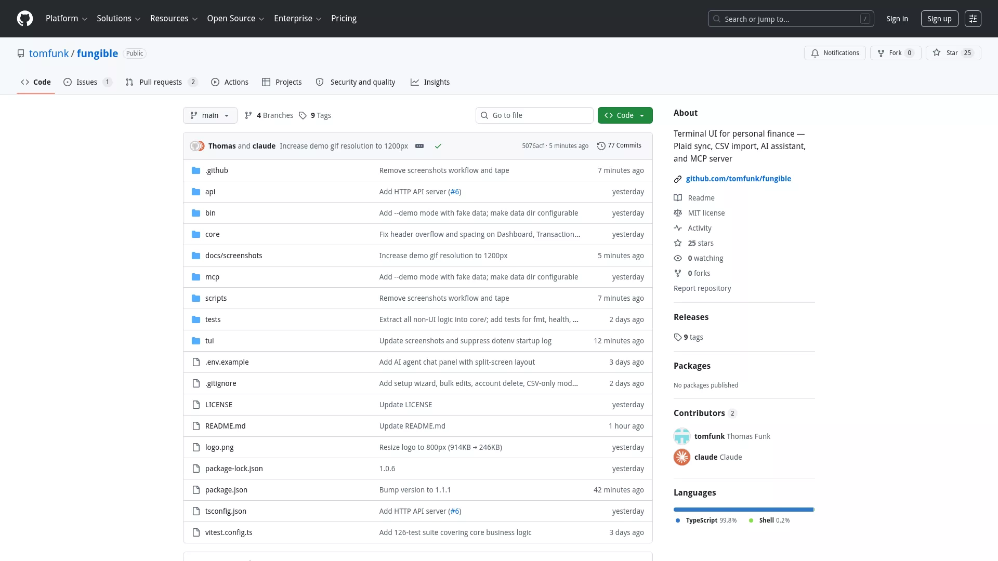Click the tomfunk owner link
The image size is (998, 561).
pos(49,54)
